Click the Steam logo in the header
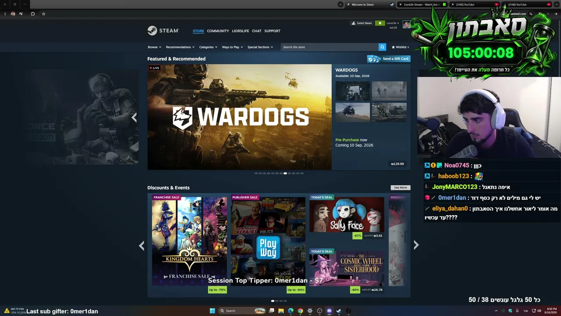The height and width of the screenshot is (316, 561). 163,31
